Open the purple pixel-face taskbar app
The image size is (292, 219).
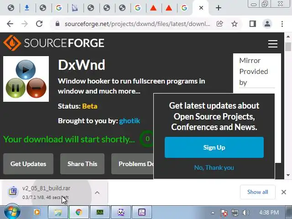pyautogui.click(x=121, y=212)
